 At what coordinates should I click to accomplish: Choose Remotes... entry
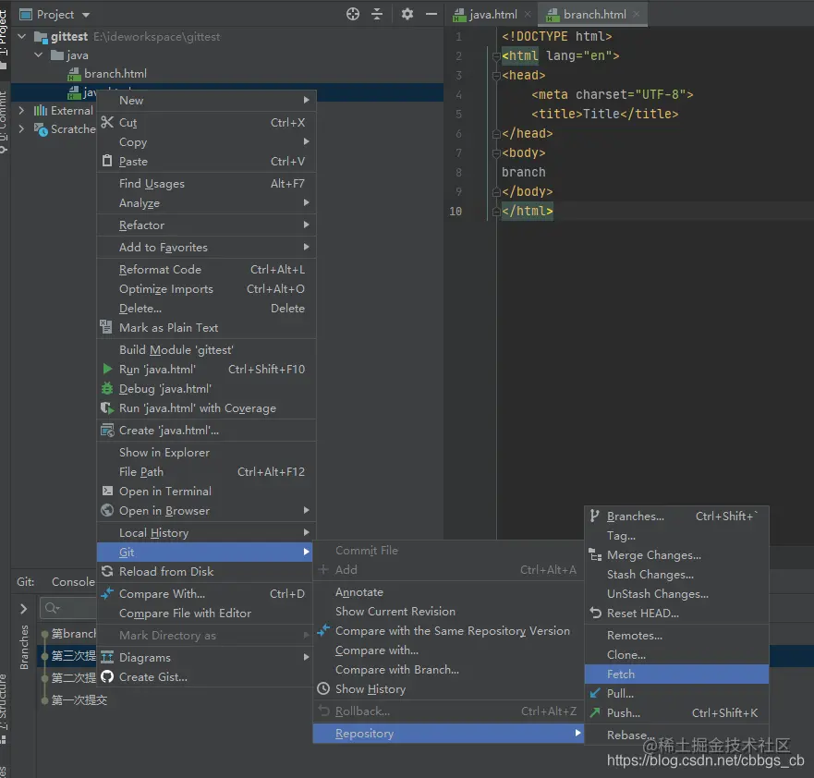click(676, 635)
